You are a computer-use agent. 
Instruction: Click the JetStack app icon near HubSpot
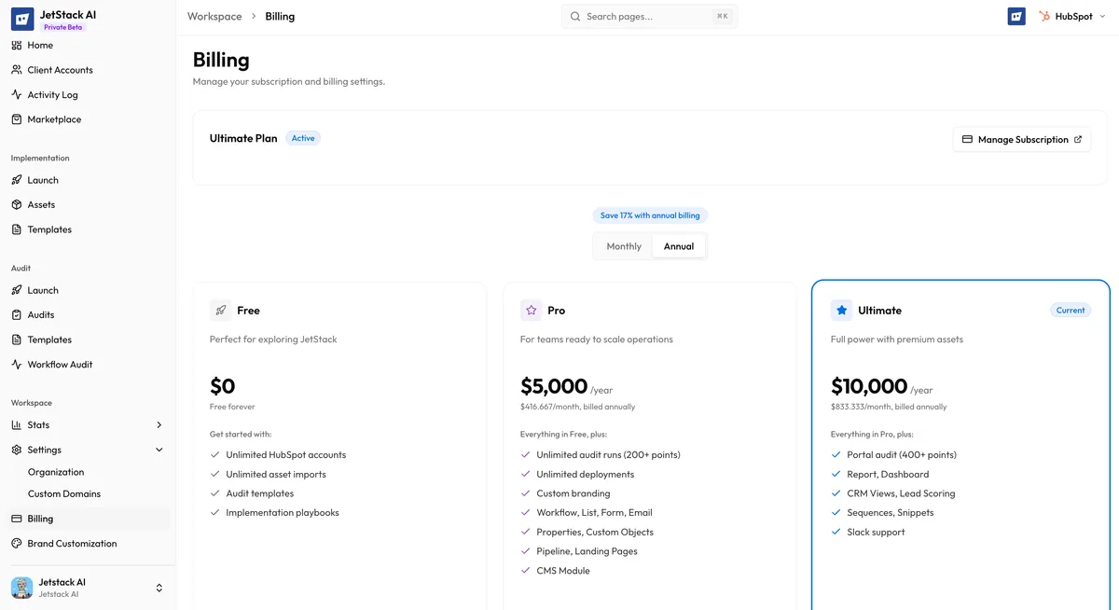[1015, 16]
